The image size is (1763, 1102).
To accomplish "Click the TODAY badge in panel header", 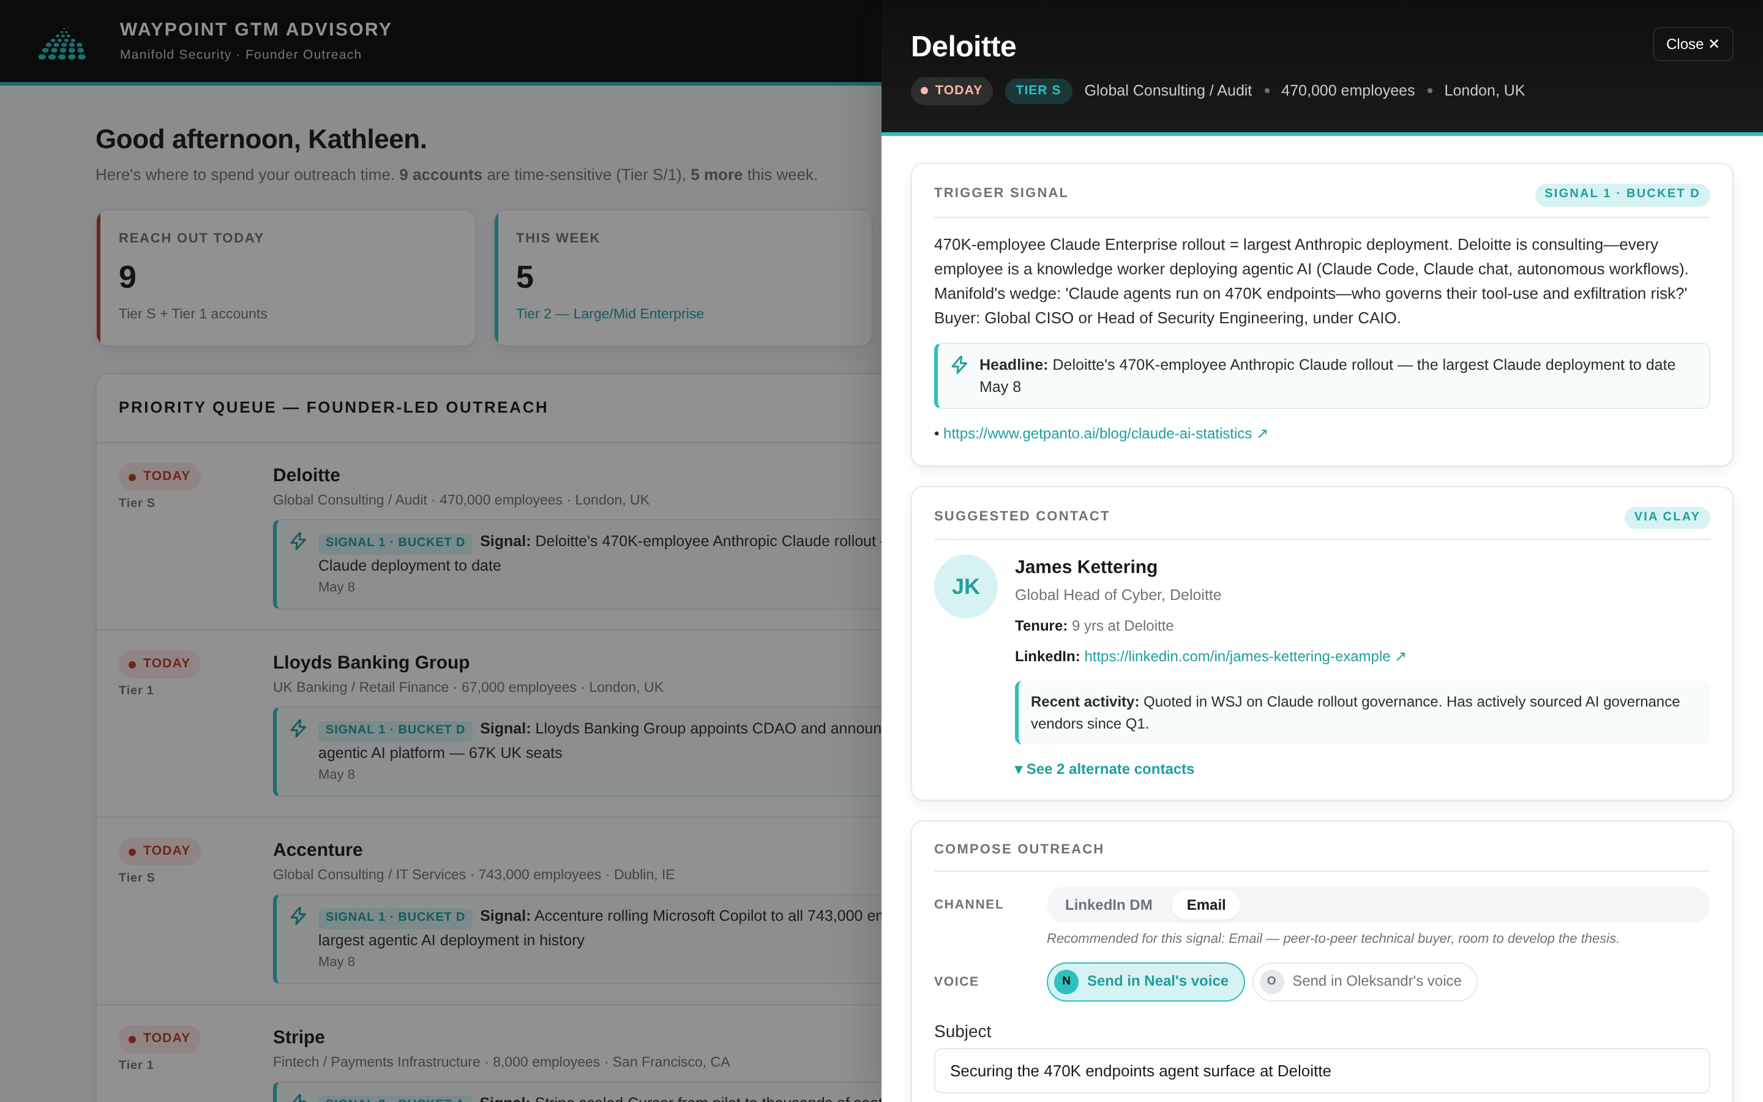I will (951, 91).
